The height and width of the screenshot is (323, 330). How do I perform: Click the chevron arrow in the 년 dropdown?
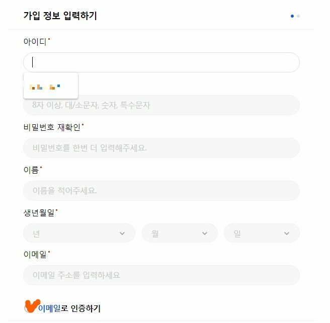pyautogui.click(x=122, y=233)
